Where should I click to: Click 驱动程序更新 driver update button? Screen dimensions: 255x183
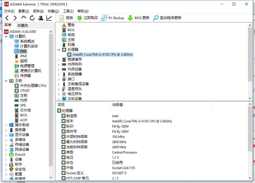(167, 18)
